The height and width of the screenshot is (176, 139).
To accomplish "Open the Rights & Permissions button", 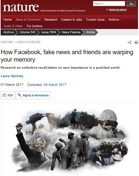I will (33, 95).
